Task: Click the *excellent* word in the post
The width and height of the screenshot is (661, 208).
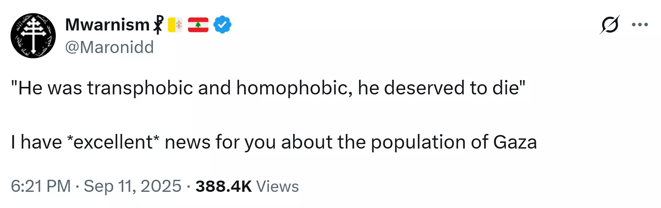Action: coord(113,142)
